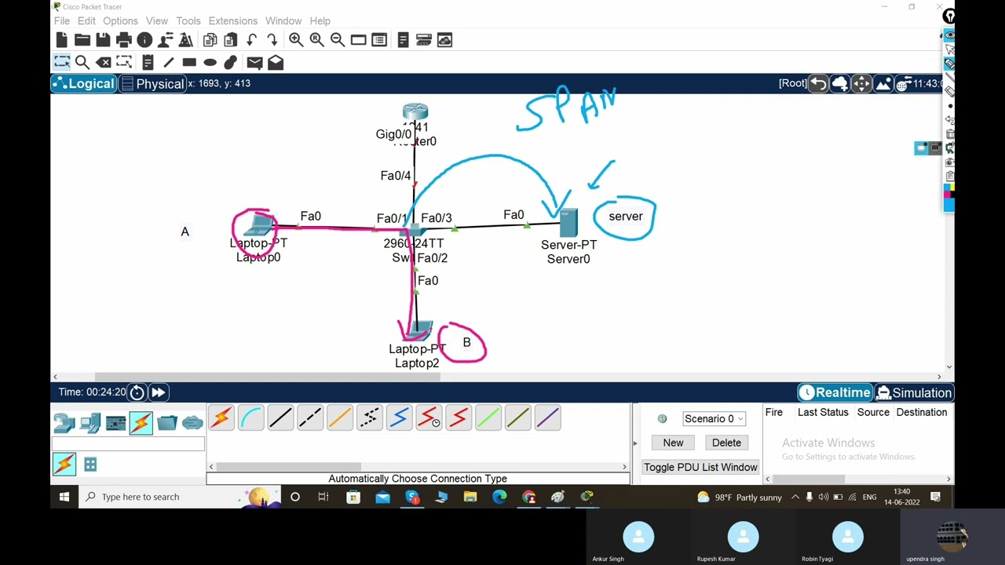Screen dimensions: 1005x565
Task: Click the Power Cycle Devices button
Action: pyautogui.click(x=137, y=392)
